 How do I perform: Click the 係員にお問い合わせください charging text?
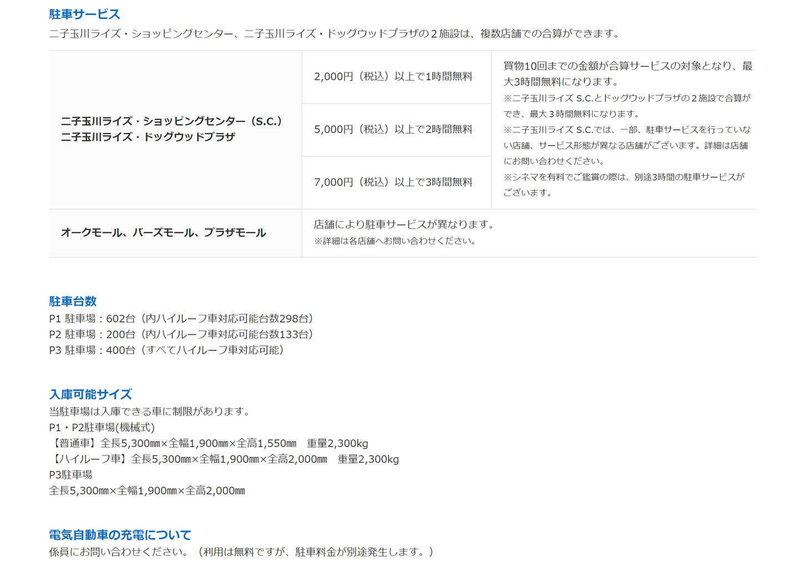click(x=241, y=552)
